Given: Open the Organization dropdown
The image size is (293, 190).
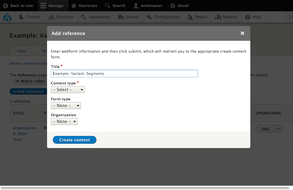Looking at the screenshot, I should [64, 121].
